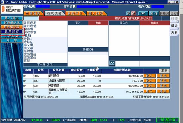Screen dimensions: 183x123
Task: Go to next page 下一頁 (1/2)
Action: 45,64
